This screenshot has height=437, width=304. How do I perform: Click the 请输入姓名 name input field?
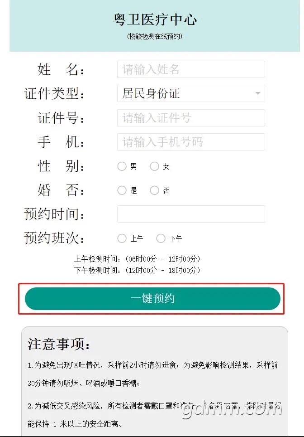(191, 69)
